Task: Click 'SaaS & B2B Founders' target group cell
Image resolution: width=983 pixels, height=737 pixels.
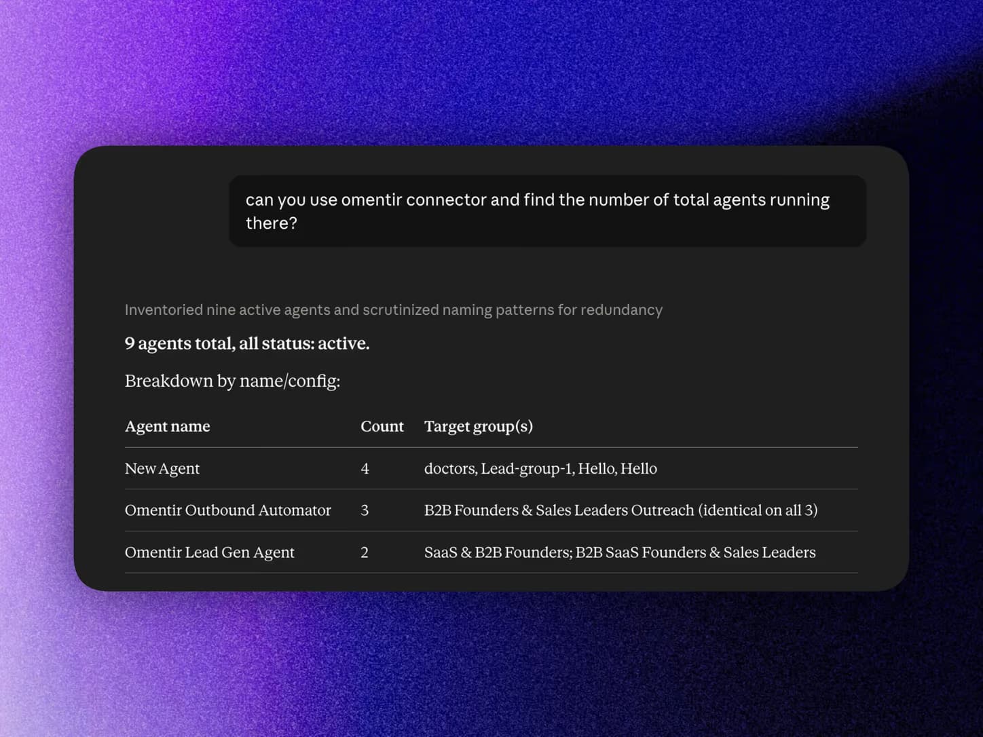Action: point(620,552)
